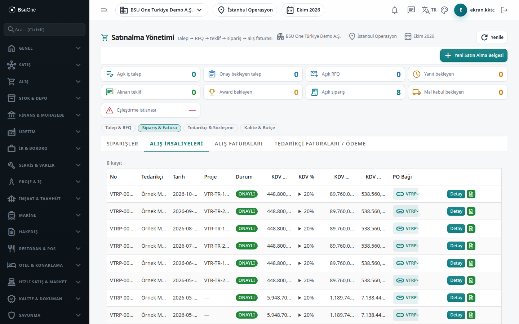Expand KDV 20% in 2026-08 row
This screenshot has width=519, height=324.
tap(306, 229)
